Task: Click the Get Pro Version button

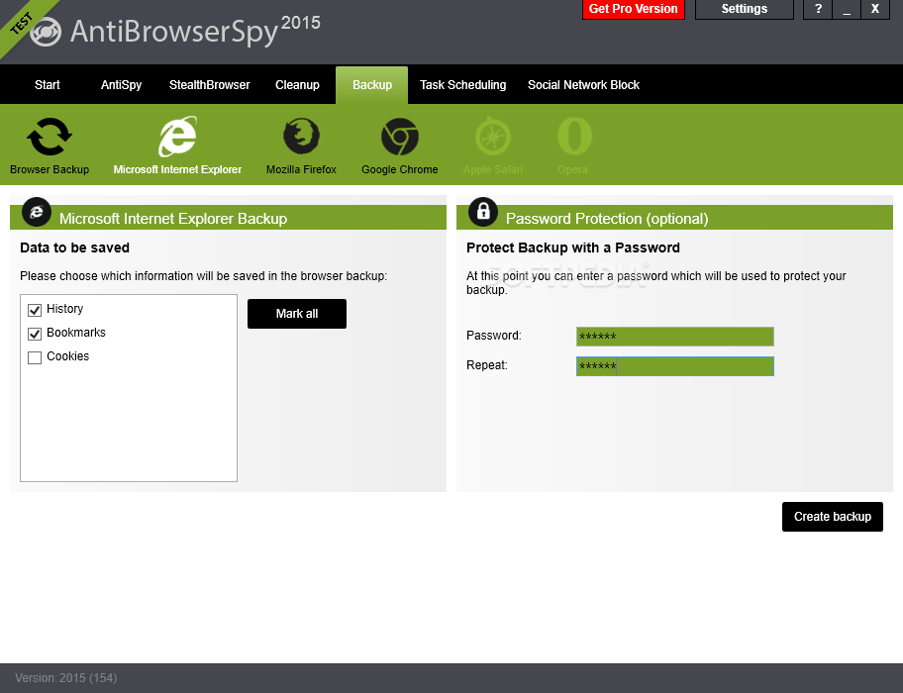Action: 634,9
